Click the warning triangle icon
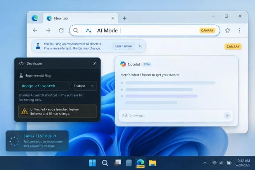 (24, 112)
